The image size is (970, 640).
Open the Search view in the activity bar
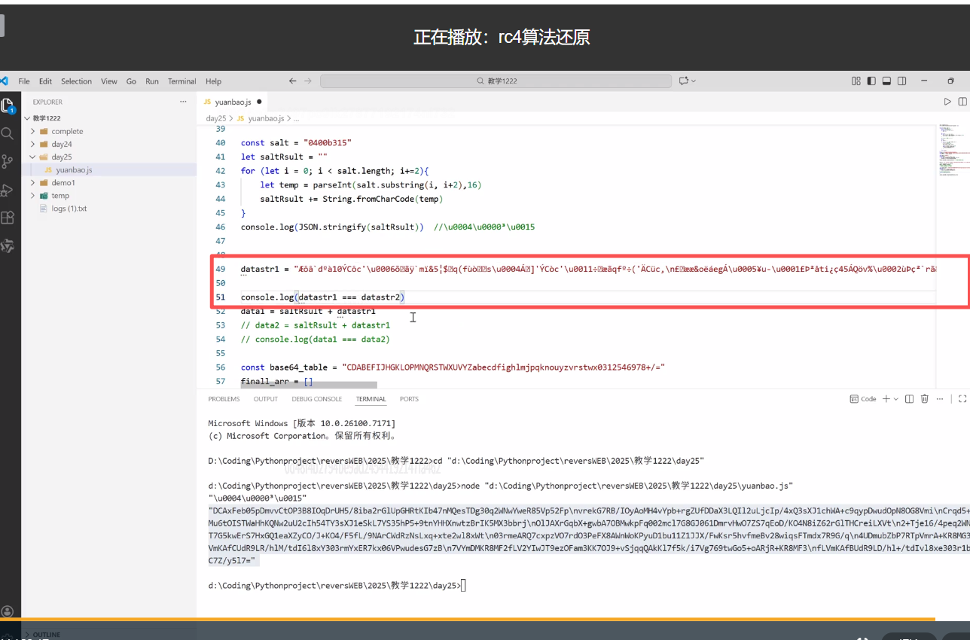tap(8, 134)
